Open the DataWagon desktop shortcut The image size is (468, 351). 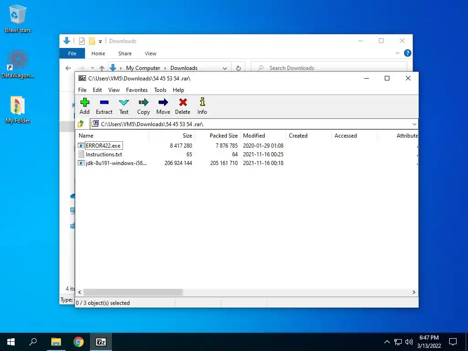tap(18, 64)
